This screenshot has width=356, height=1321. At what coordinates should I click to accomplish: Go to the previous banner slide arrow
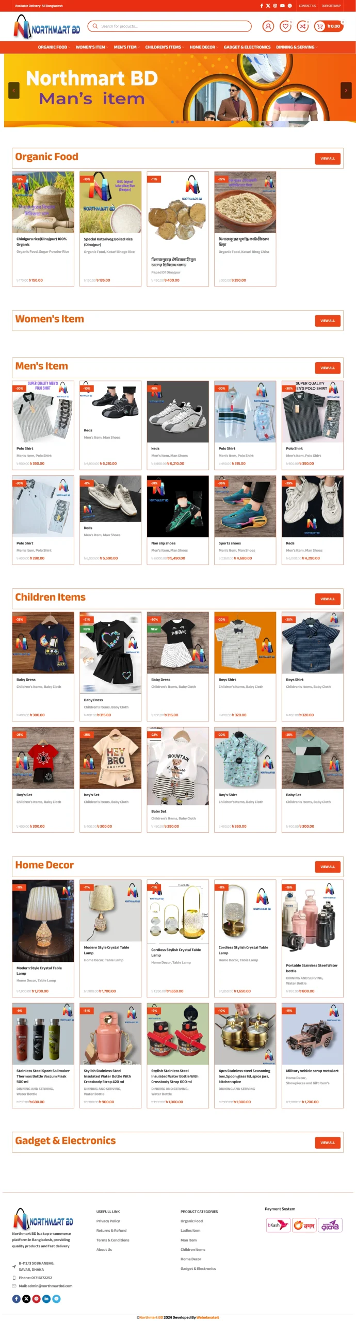point(14,90)
